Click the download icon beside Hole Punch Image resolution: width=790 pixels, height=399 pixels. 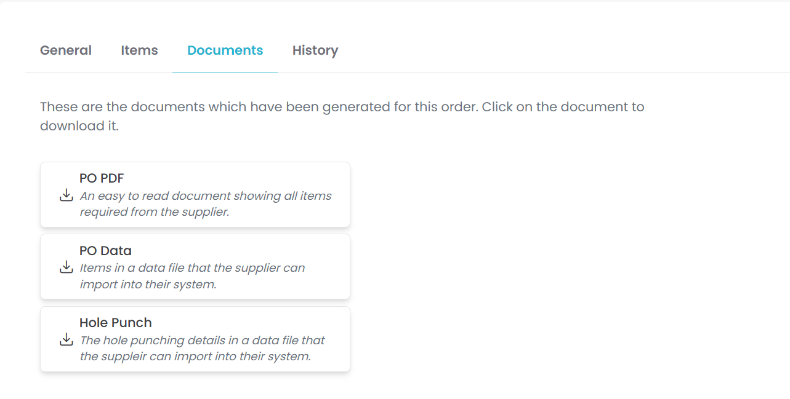pyautogui.click(x=67, y=339)
